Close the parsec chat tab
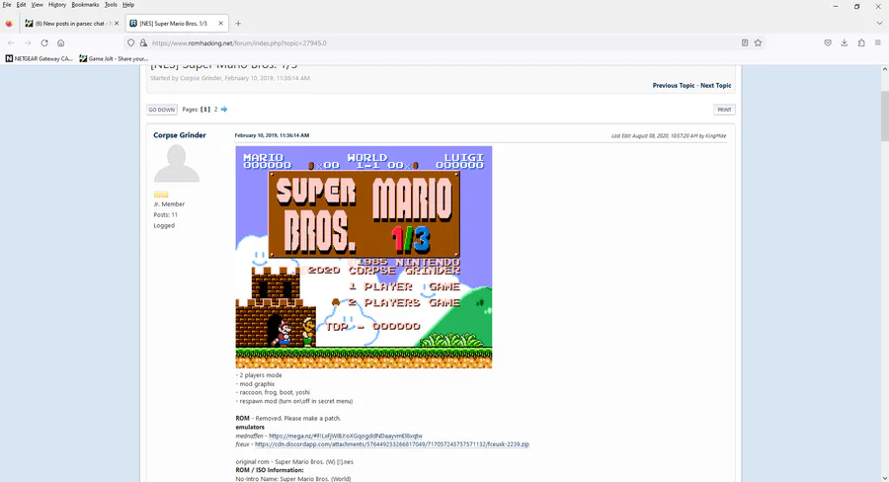This screenshot has height=482, width=889. [x=117, y=24]
